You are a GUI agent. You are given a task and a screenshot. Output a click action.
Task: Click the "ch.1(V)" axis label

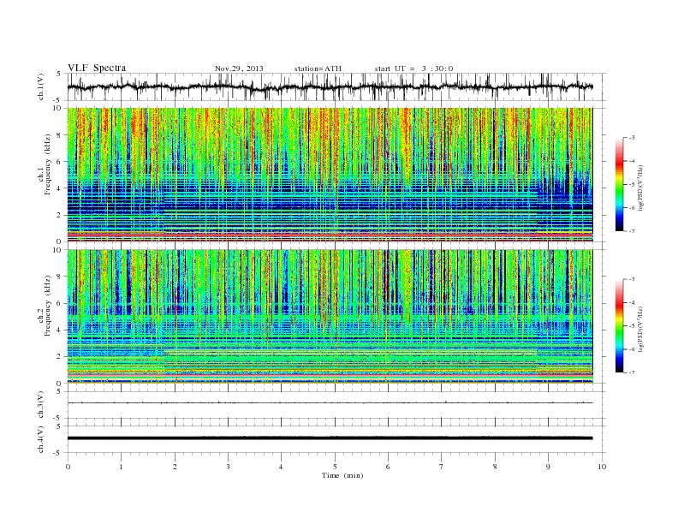point(41,86)
